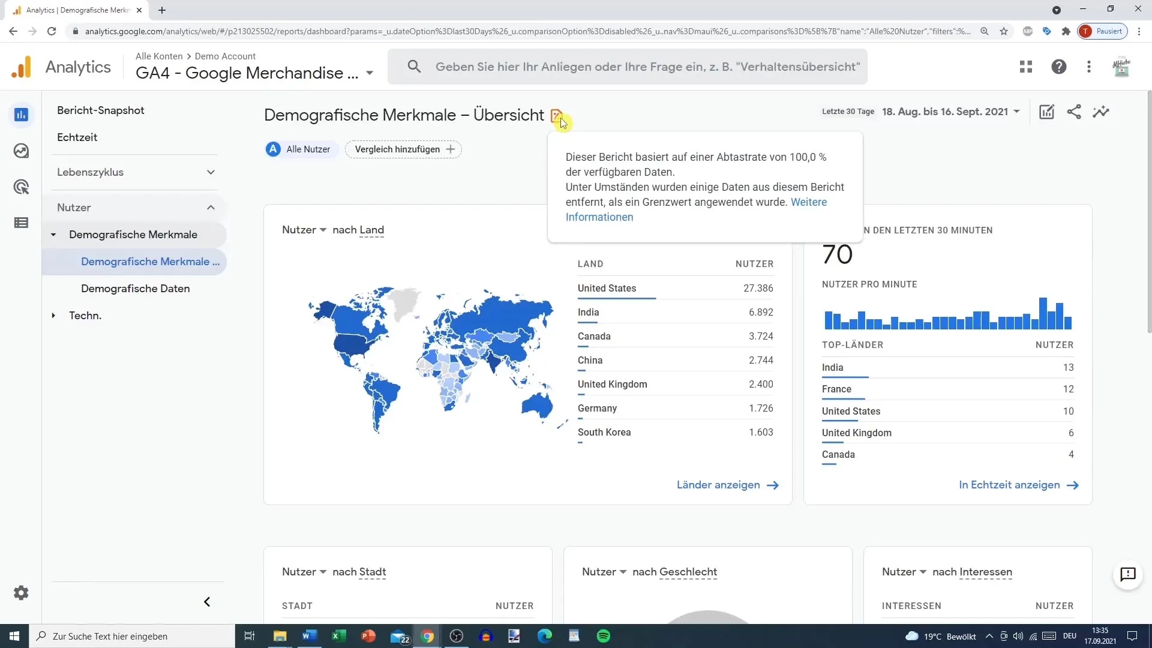Screen dimensions: 1152x648
Task: Collapse the report navigation panel
Action: tap(207, 602)
